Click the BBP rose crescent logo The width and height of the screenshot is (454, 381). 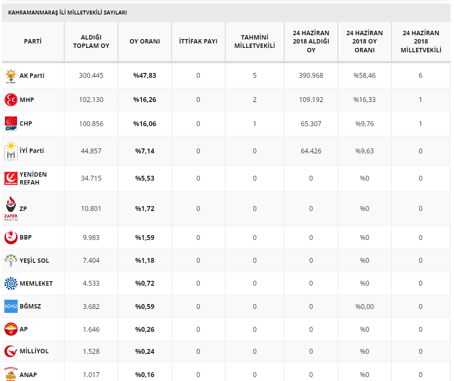[11, 237]
